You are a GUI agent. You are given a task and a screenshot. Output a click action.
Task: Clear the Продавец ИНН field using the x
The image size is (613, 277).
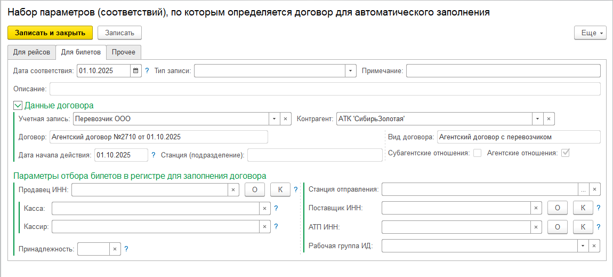click(x=233, y=189)
